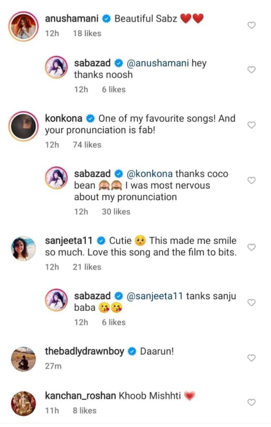271x427 pixels.
Task: Heart thebadlydrawnboy's "Daarun!" comment
Action: 251,358
